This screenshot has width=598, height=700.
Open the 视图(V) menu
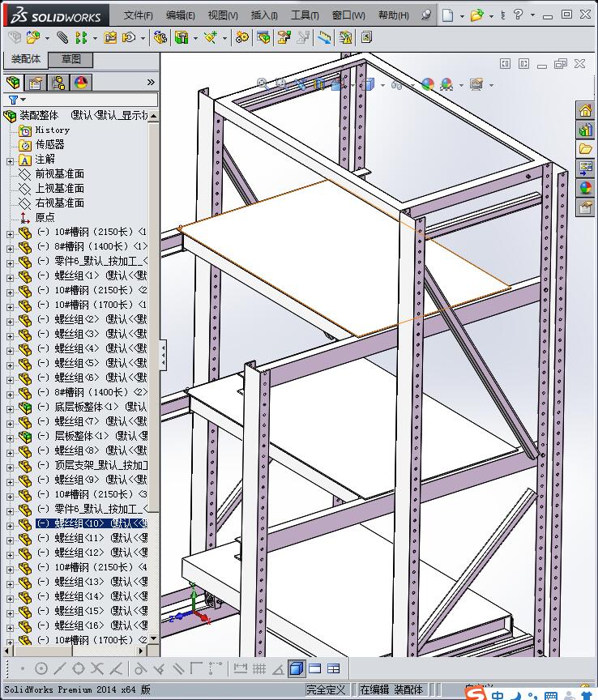click(223, 15)
